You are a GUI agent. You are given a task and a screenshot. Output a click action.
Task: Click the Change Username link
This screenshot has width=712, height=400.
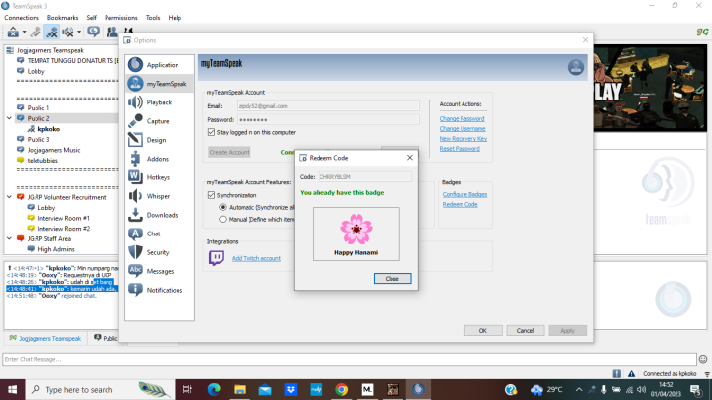[463, 129]
